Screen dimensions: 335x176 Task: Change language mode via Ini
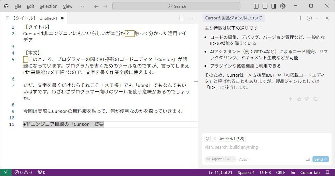[293, 172]
